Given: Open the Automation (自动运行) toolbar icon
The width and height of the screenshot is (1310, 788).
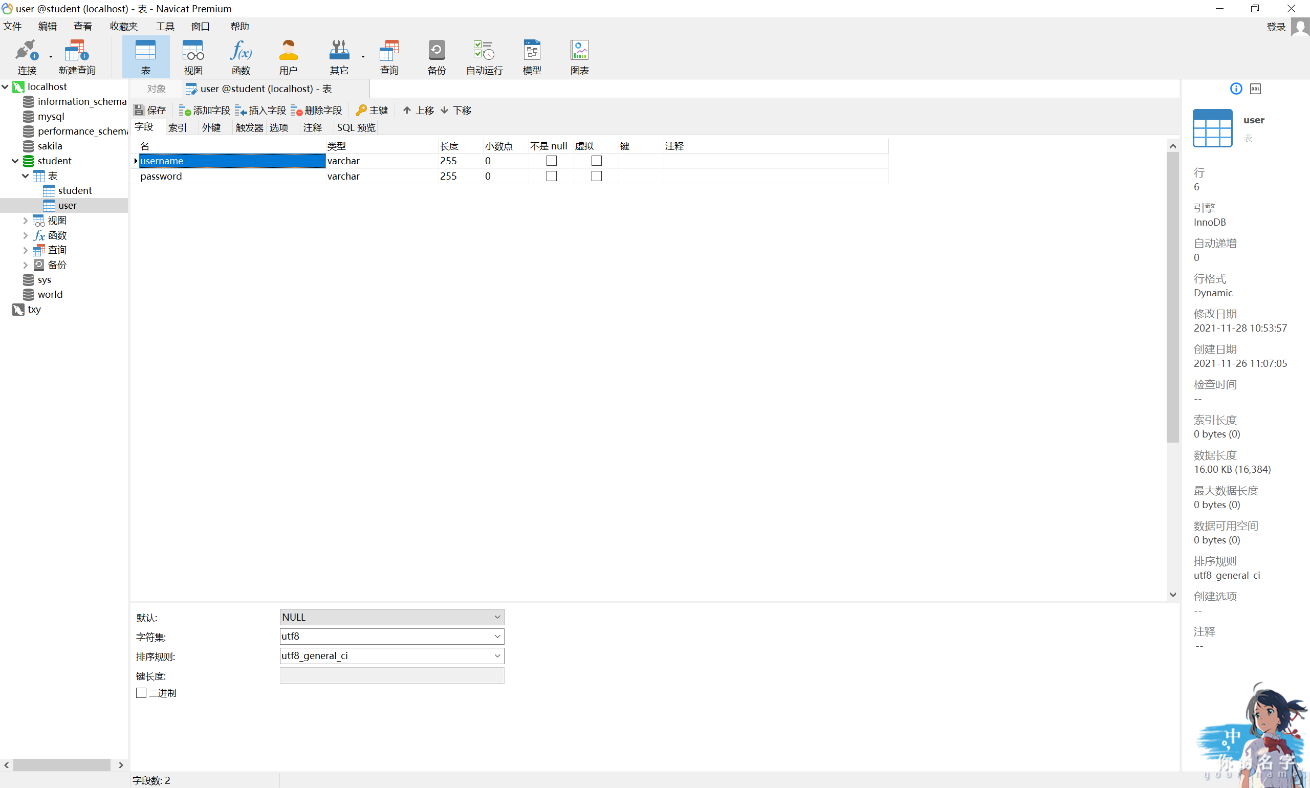Looking at the screenshot, I should tap(484, 57).
